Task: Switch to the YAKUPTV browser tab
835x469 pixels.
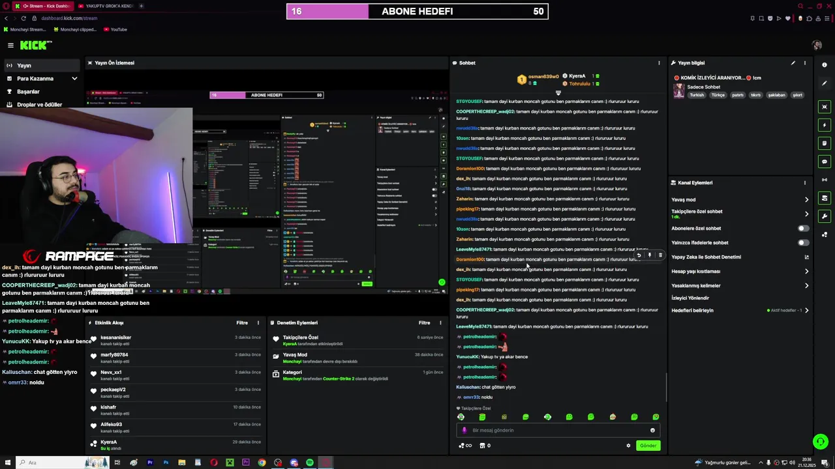Action: pyautogui.click(x=105, y=6)
